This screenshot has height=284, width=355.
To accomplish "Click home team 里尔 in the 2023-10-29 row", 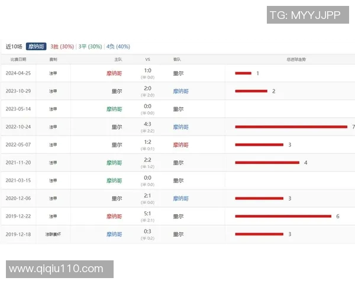I will pyautogui.click(x=117, y=91).
